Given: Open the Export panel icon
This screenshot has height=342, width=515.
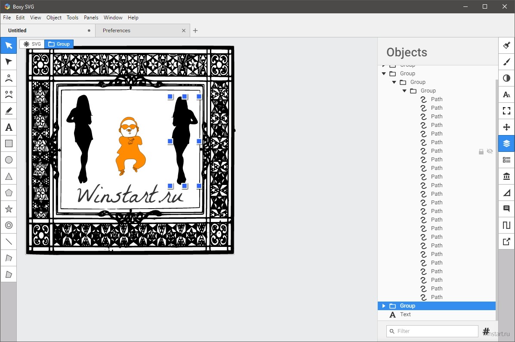Looking at the screenshot, I should tap(506, 242).
